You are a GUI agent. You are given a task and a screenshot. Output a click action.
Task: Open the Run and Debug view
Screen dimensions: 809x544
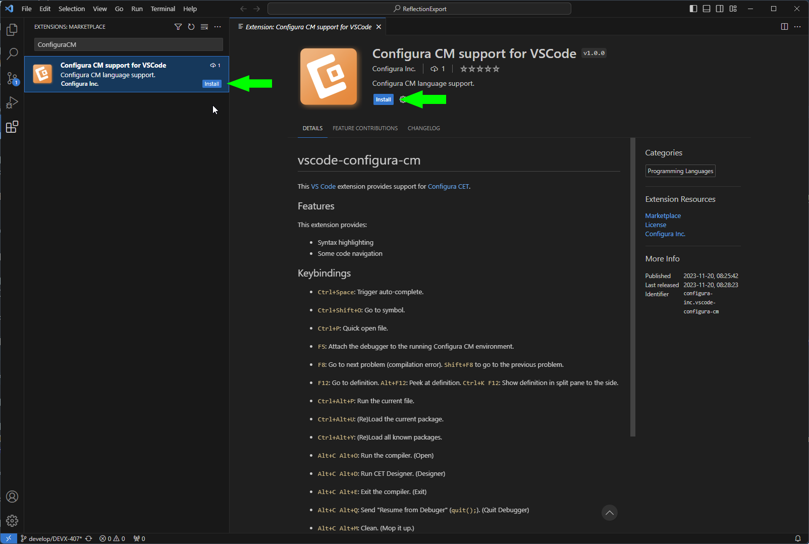(x=12, y=102)
